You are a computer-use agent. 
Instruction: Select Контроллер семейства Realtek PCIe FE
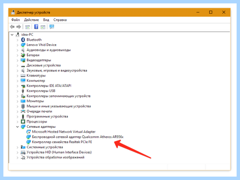point(62,142)
